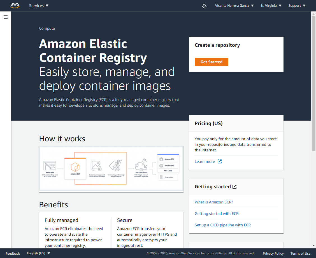Open Getting started with ECR link
The width and height of the screenshot is (316, 258).
tap(217, 214)
